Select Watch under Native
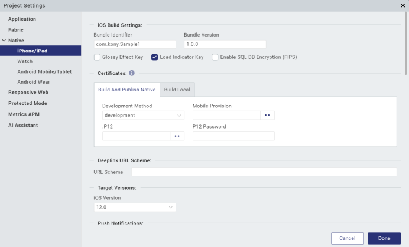This screenshot has width=409, height=247. click(x=25, y=61)
